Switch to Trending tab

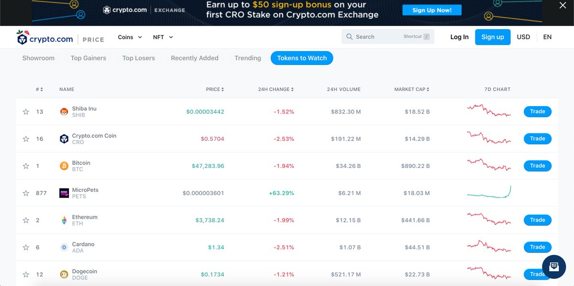(248, 58)
